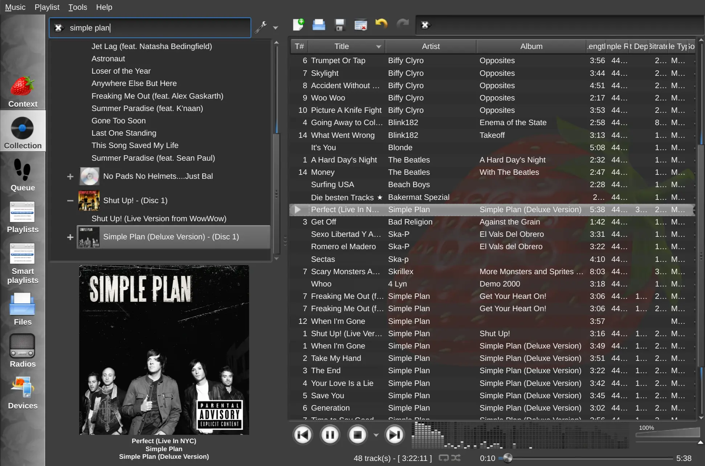Click the Simple Plan album cover art

click(164, 350)
